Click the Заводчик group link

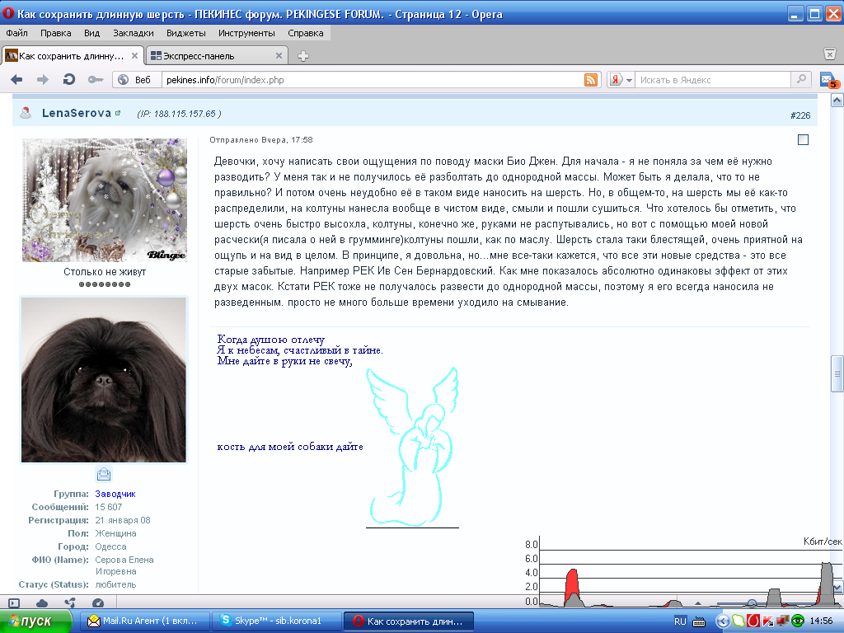pos(115,494)
